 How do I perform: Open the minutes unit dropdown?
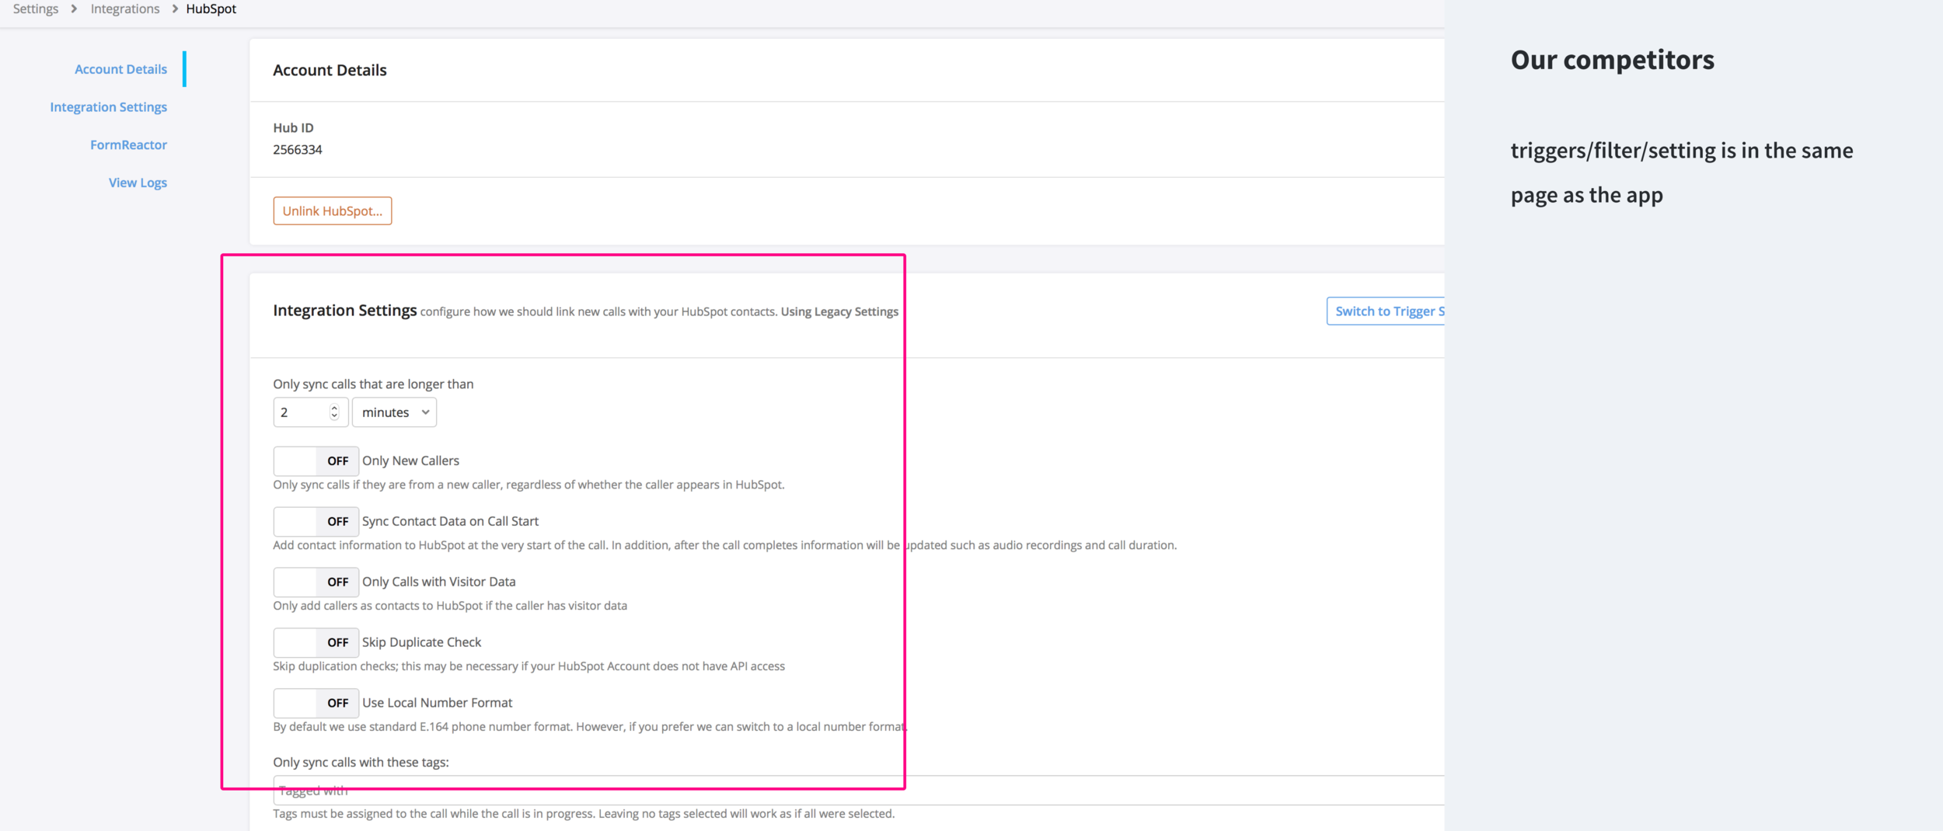coord(394,412)
